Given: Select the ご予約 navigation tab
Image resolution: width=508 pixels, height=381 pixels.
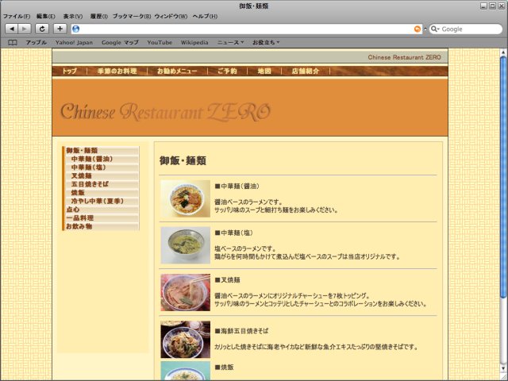Looking at the screenshot, I should [x=227, y=71].
